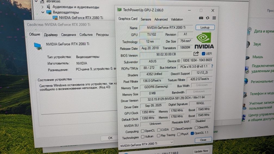This screenshot has width=274, height=154.
Task: Click the monitor icon in properties dialog
Action: coord(38,46)
